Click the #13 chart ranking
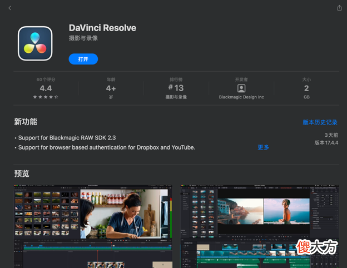The image size is (347, 268). tap(176, 88)
